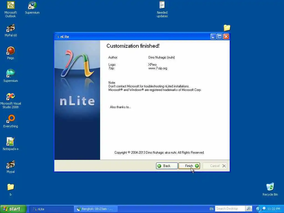Launch the Pego desktop shortcut
284x213 pixels.
(x=11, y=53)
